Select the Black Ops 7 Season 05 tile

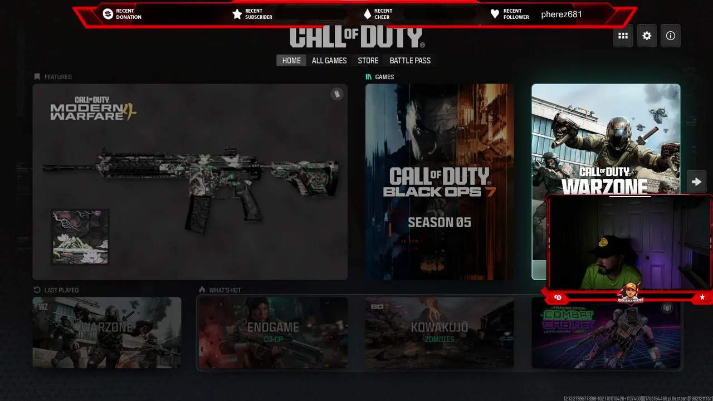[439, 182]
